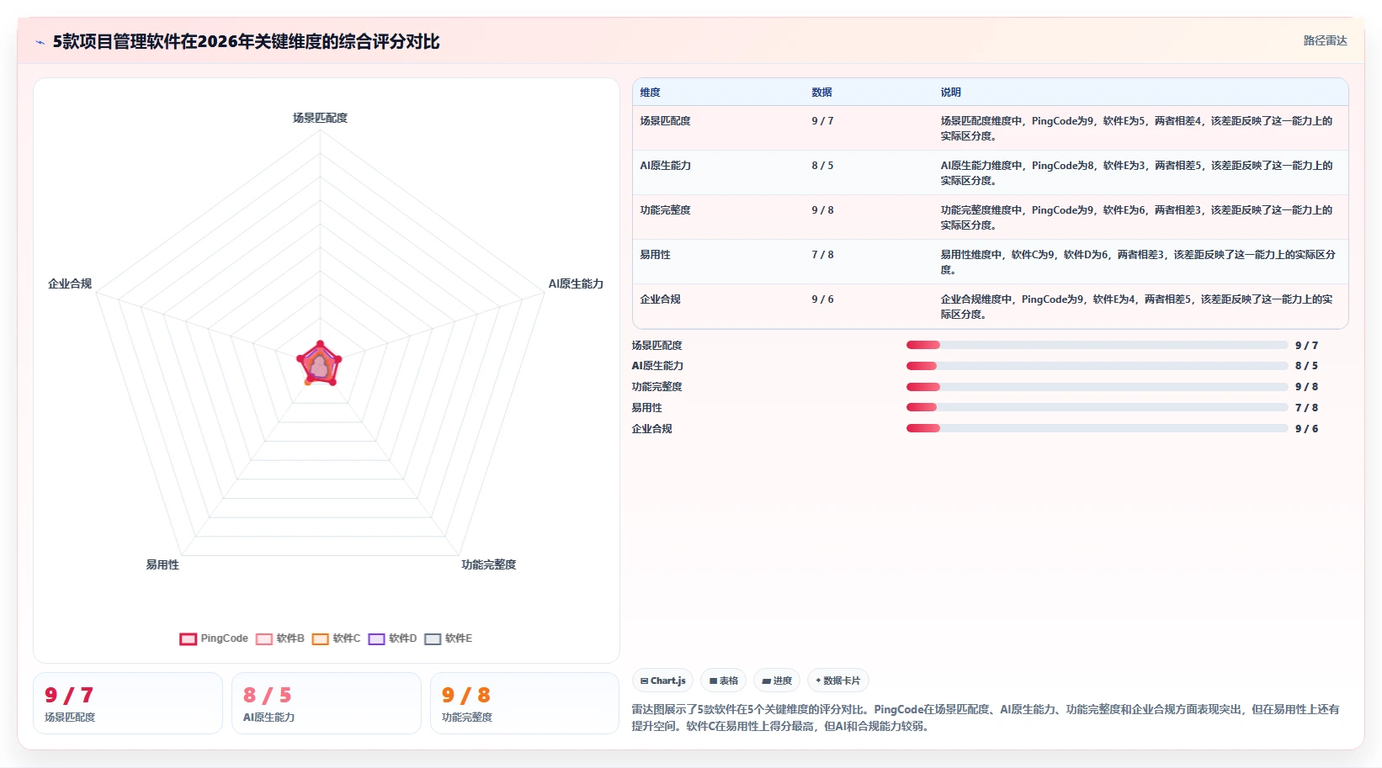This screenshot has height=768, width=1382.
Task: Click the page title 5款项目管理软件 heading
Action: click(x=246, y=41)
